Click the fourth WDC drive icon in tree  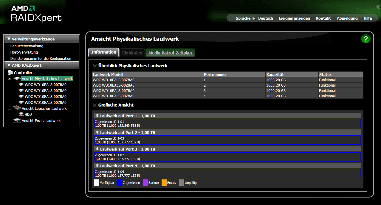pos(21,102)
